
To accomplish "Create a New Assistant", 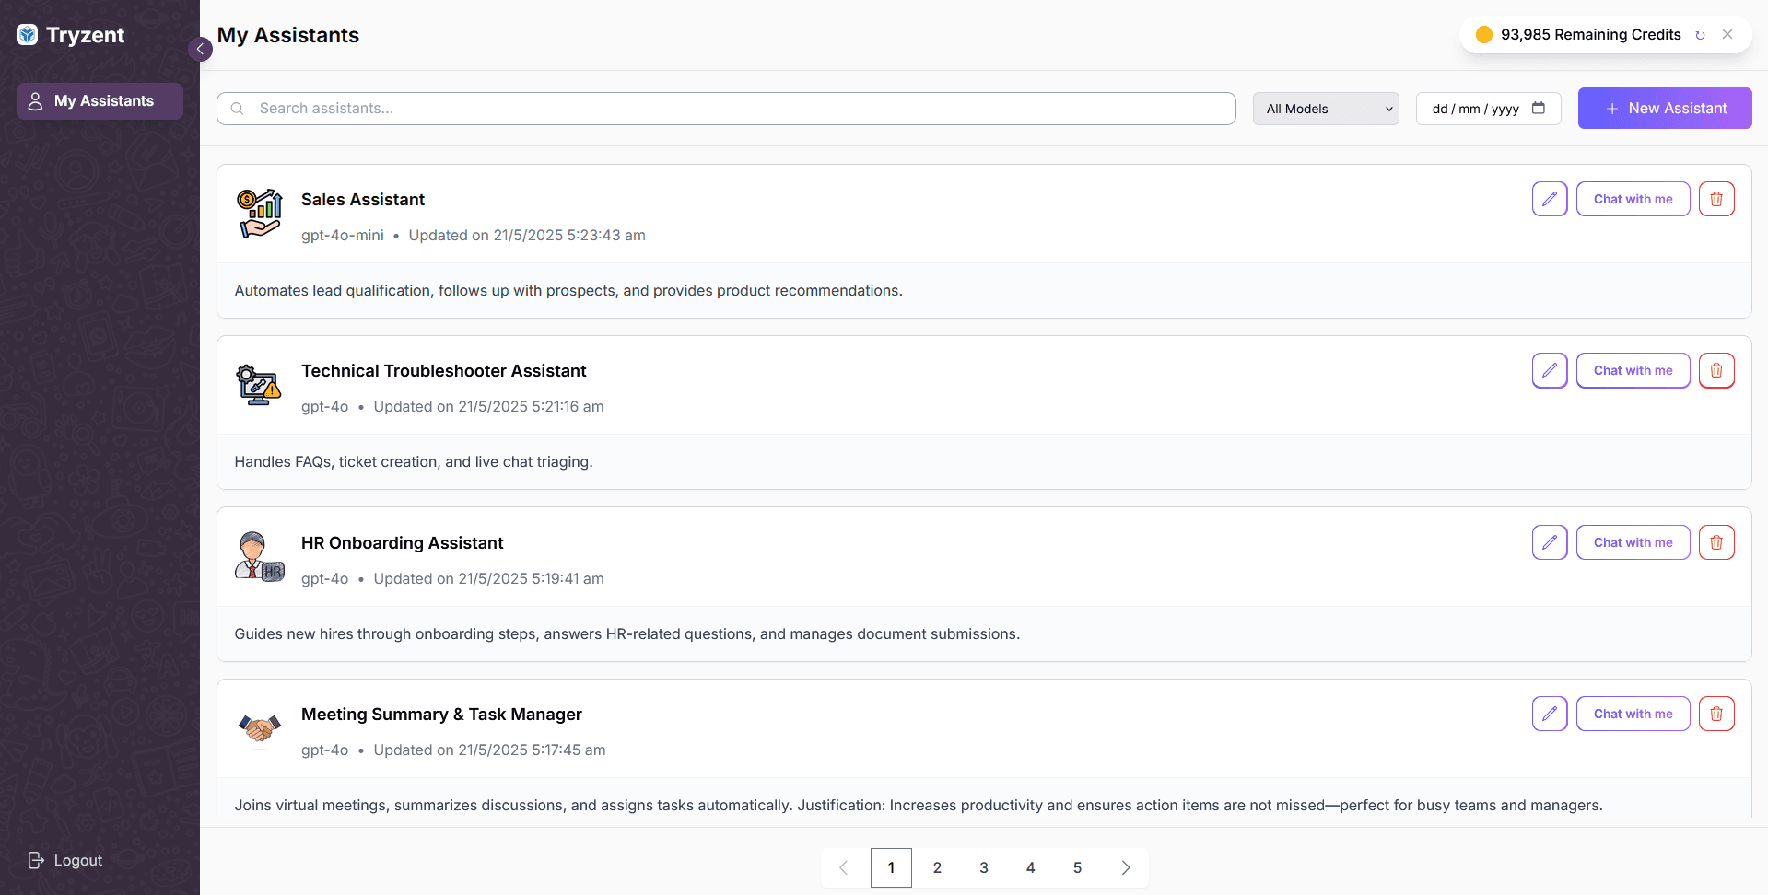I will [1664, 109].
